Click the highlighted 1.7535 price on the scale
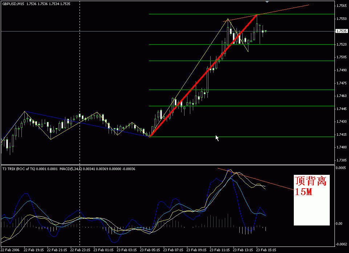 [341, 32]
